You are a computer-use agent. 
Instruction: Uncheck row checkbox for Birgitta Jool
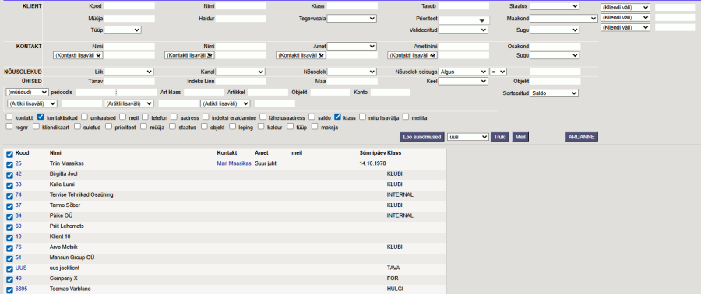(10, 175)
